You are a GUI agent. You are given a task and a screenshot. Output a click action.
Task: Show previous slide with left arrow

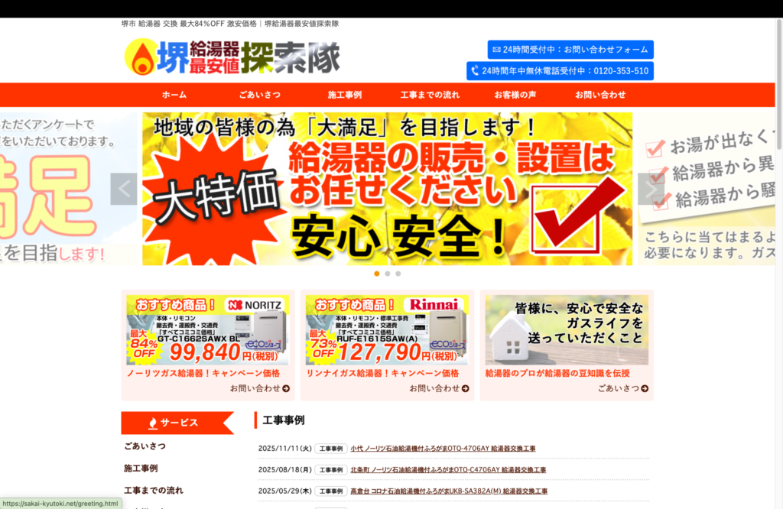(124, 189)
